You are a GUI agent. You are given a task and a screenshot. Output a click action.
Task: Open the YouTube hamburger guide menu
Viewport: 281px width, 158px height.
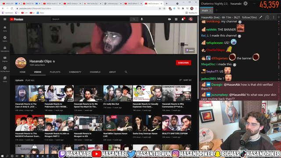click(5, 19)
